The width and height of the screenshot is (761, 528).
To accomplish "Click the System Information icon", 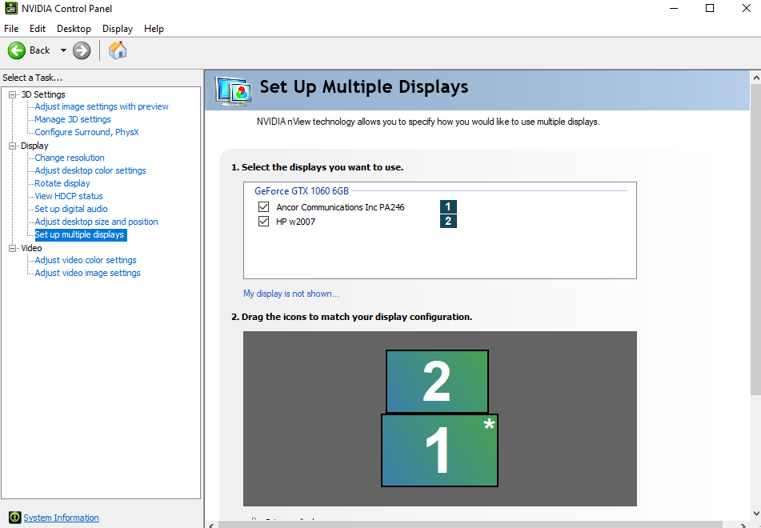I will point(15,518).
